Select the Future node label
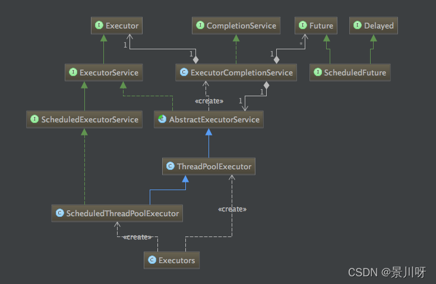The image size is (436, 284). tap(321, 26)
